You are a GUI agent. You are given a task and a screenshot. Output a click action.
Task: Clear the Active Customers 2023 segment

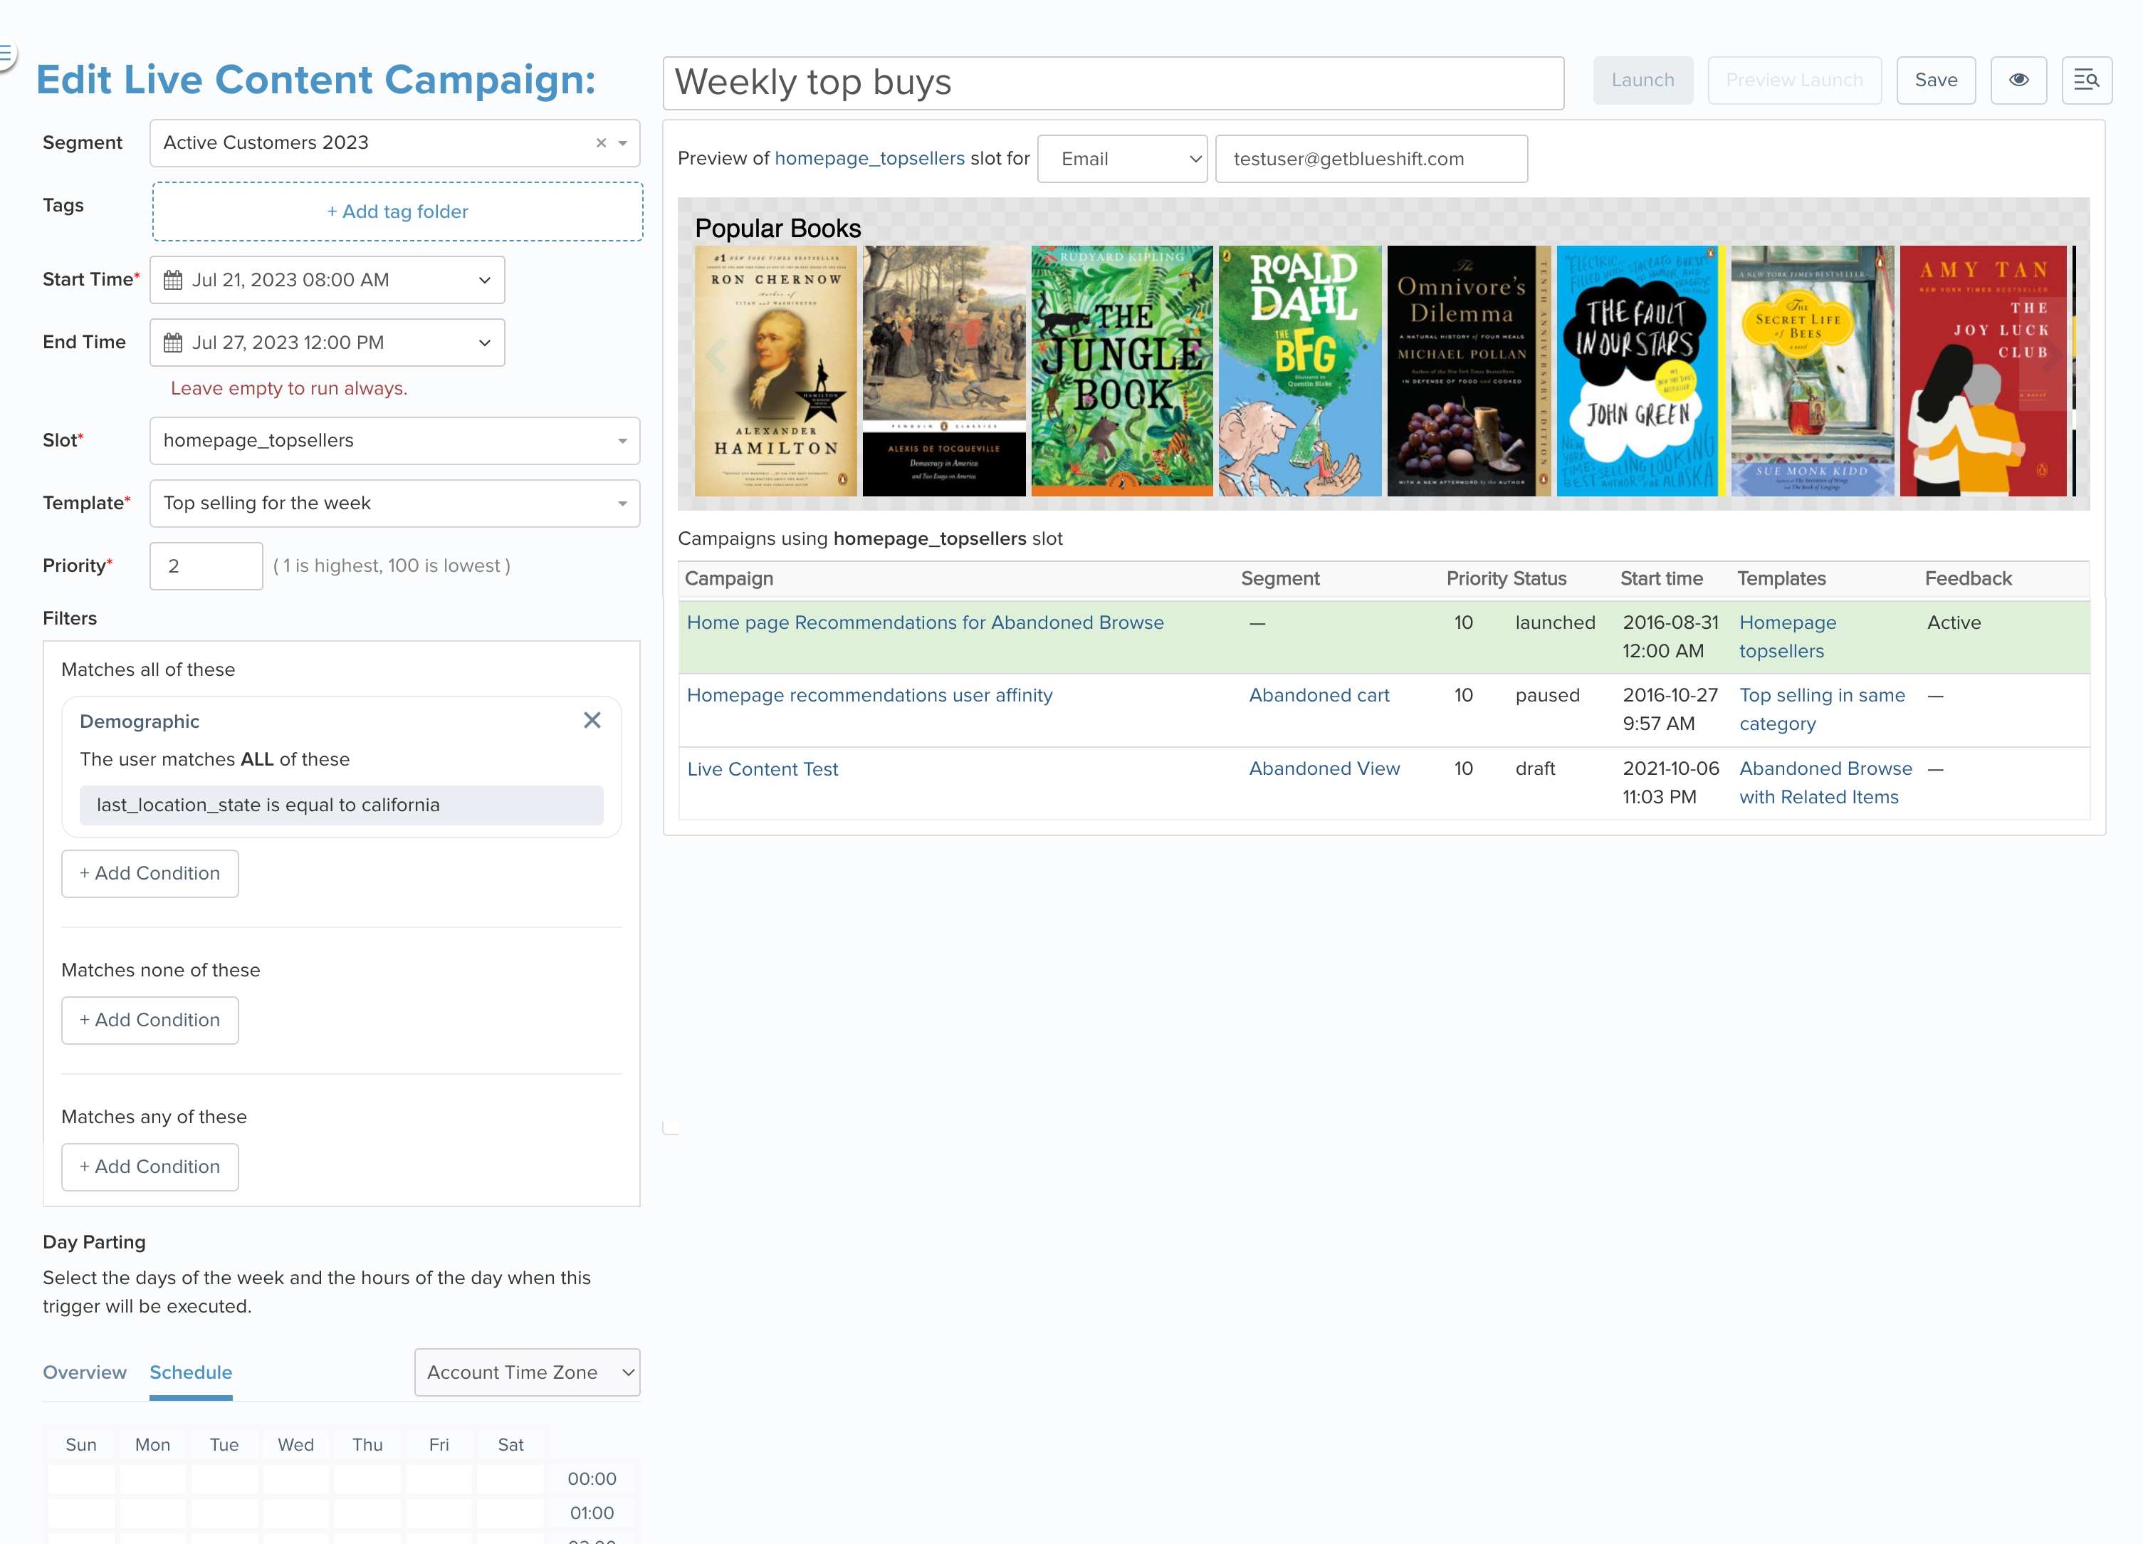601,142
